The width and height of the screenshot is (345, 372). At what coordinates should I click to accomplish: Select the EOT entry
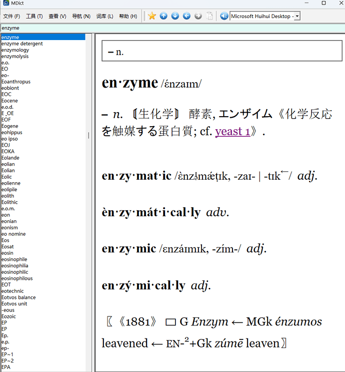[x=6, y=285]
